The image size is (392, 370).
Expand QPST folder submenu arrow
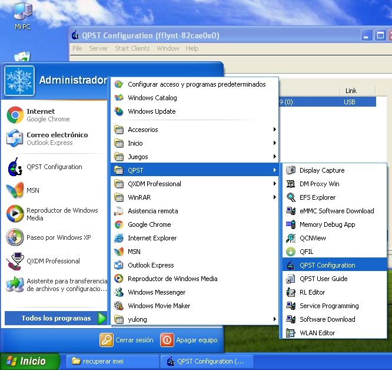(x=274, y=170)
